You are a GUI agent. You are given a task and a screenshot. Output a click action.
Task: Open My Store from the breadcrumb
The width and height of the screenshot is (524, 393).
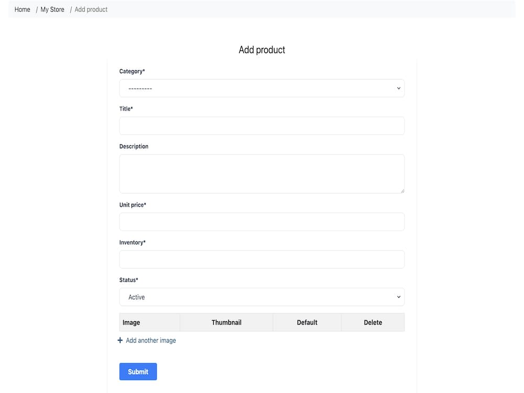tap(51, 9)
